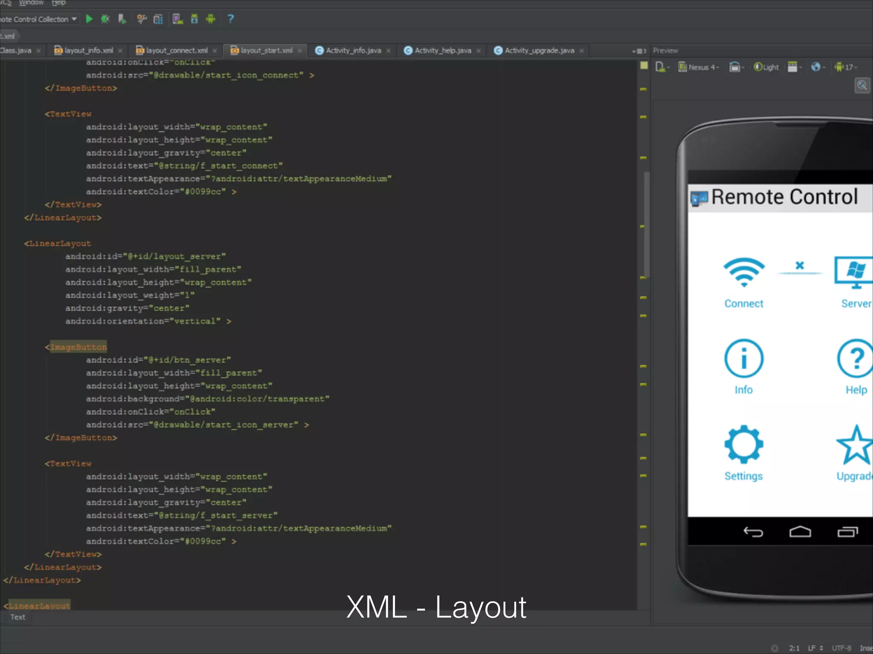Switch to the Activity_upgrade.java tab
Screen dimensions: 873x654
tap(539, 51)
